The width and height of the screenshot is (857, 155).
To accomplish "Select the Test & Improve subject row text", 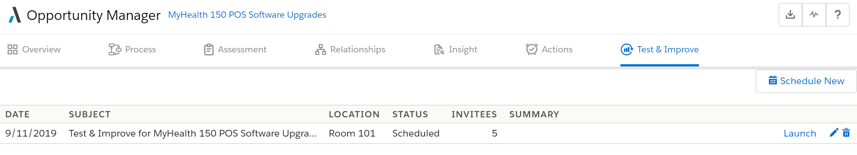I will tap(193, 133).
